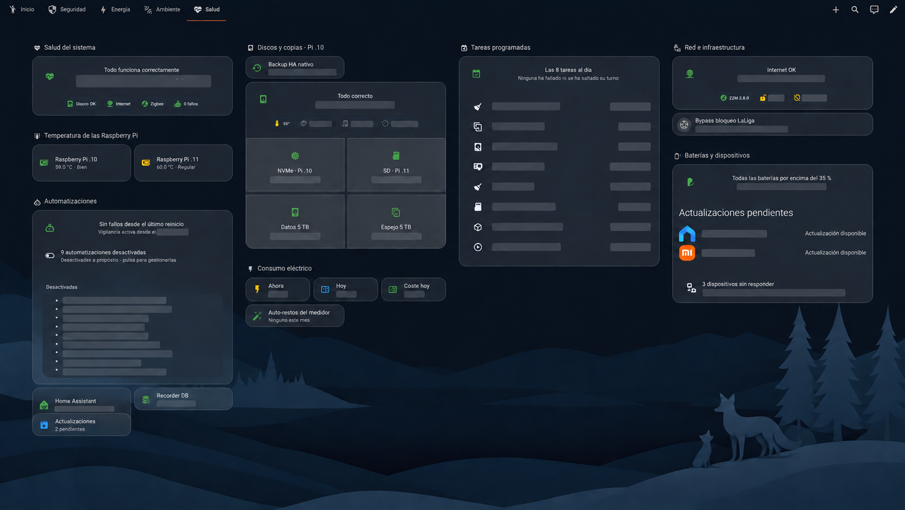905x510 pixels.
Task: Open Bypass bloqueo LaLiga card
Action: 772,125
